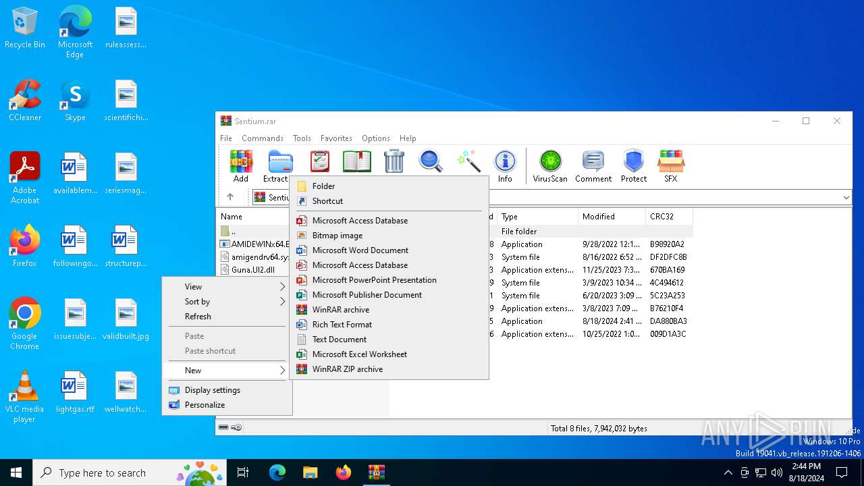Click the Add toolbar icon in WinRAR
864x486 pixels.
(241, 166)
